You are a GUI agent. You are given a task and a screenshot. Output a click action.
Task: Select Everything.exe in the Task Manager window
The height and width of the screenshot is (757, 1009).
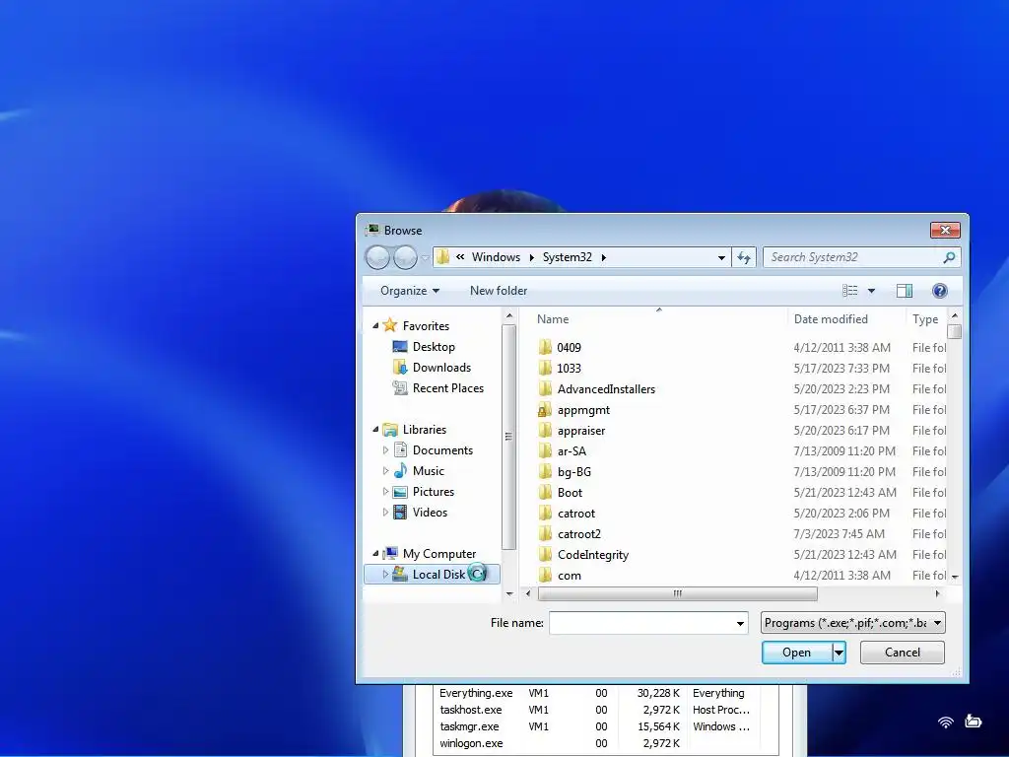tap(597, 693)
